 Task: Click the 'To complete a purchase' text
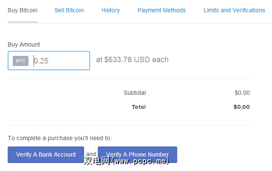(59, 138)
